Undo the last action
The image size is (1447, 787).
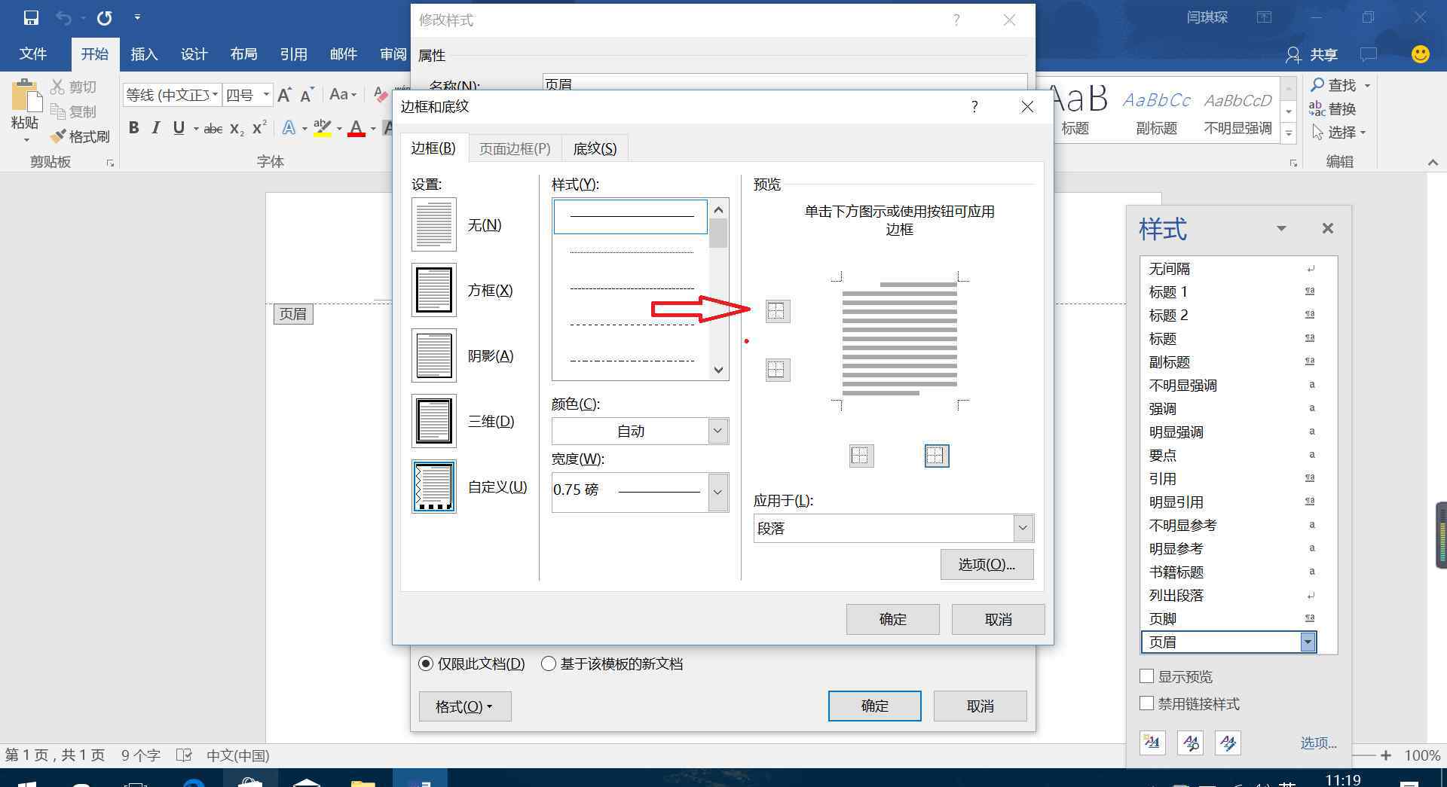coord(64,17)
